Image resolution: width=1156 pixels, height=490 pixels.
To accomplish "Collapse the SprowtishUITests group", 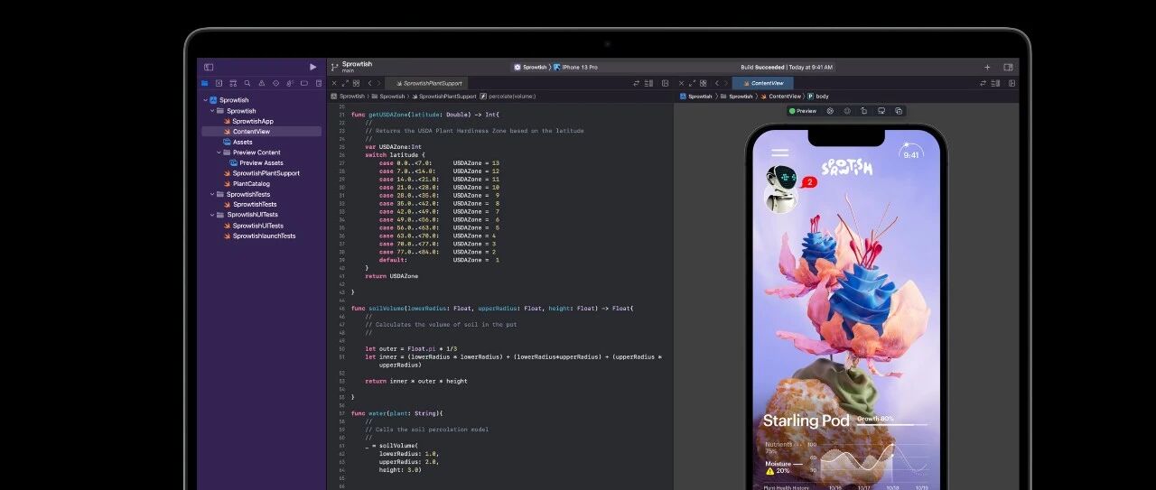I will [212, 215].
